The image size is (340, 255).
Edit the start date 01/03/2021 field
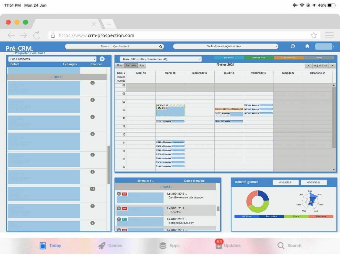pos(286,183)
